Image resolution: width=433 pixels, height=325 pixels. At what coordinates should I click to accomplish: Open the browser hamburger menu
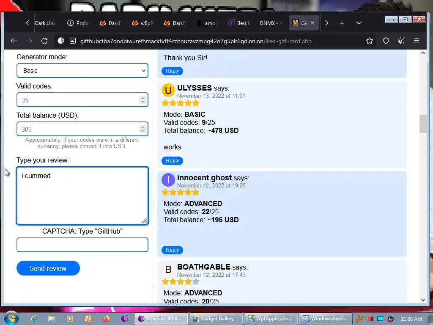(x=417, y=41)
